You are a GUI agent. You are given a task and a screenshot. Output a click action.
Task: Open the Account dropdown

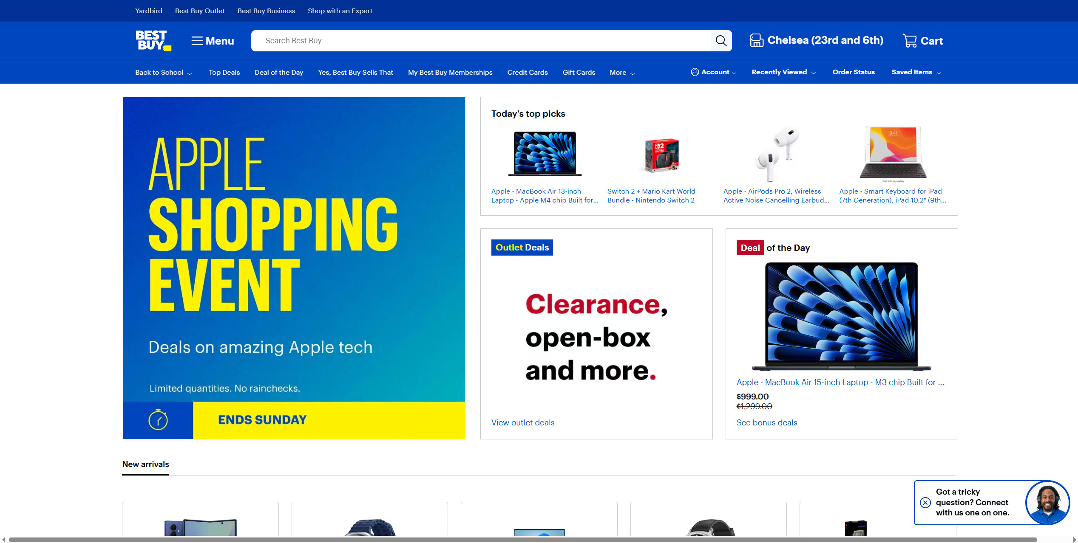point(714,72)
